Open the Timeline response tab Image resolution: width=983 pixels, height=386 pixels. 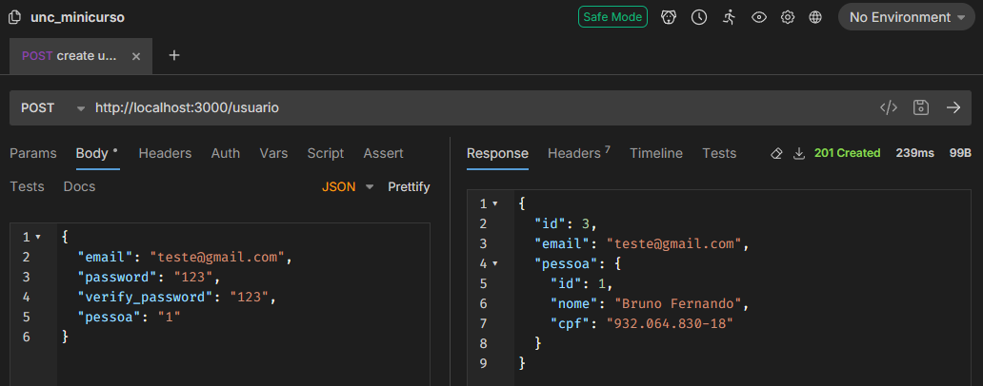point(655,153)
